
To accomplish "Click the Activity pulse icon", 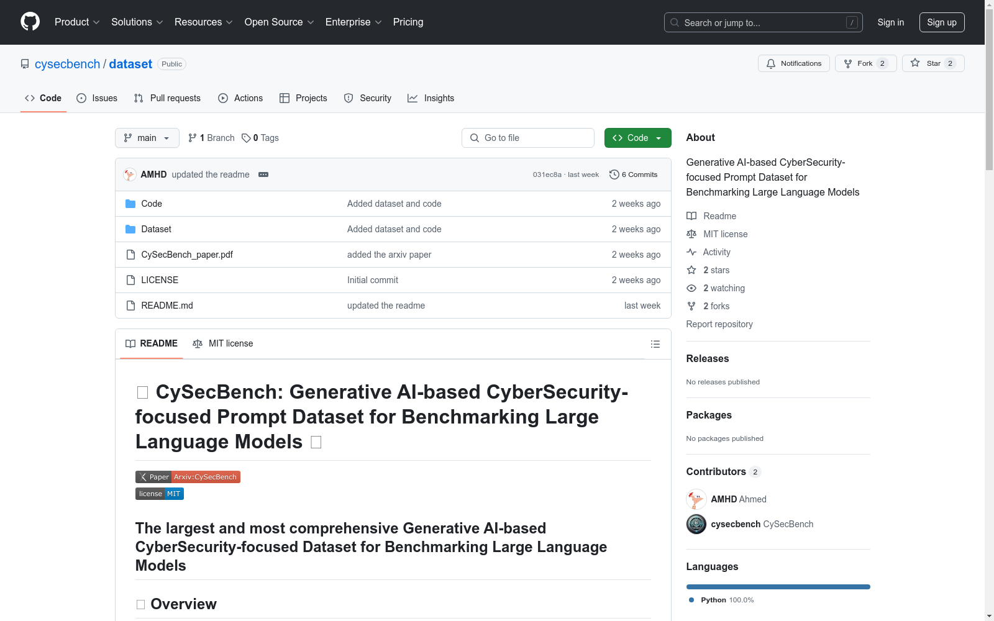I will (x=691, y=252).
